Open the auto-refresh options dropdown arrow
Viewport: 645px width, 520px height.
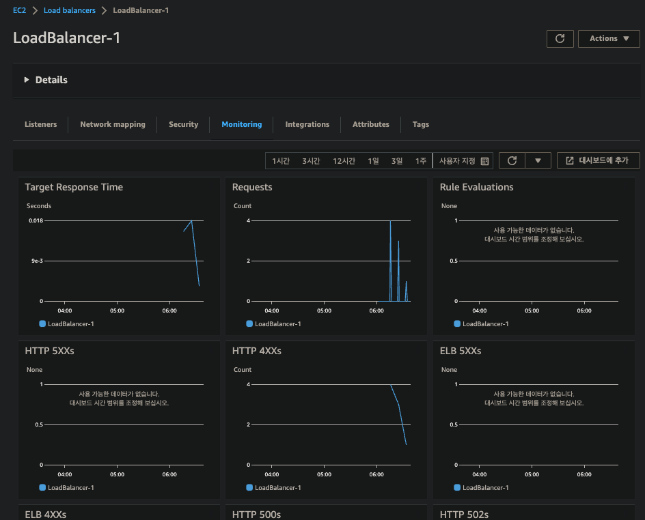pos(538,160)
